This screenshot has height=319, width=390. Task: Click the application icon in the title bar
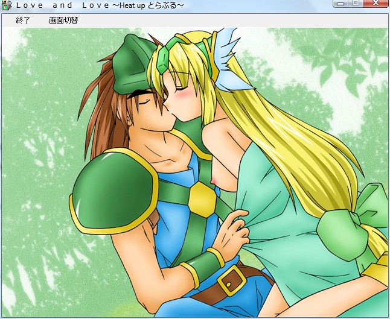coord(7,5)
